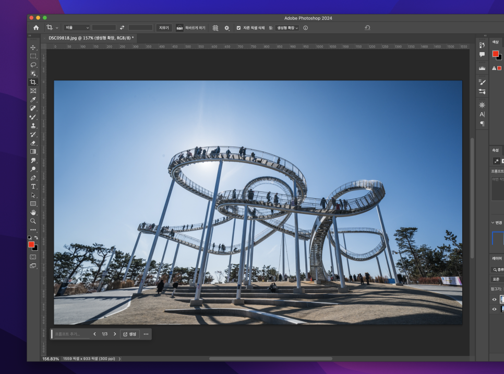Select the Smudge tool
The image size is (504, 374).
tap(33, 160)
